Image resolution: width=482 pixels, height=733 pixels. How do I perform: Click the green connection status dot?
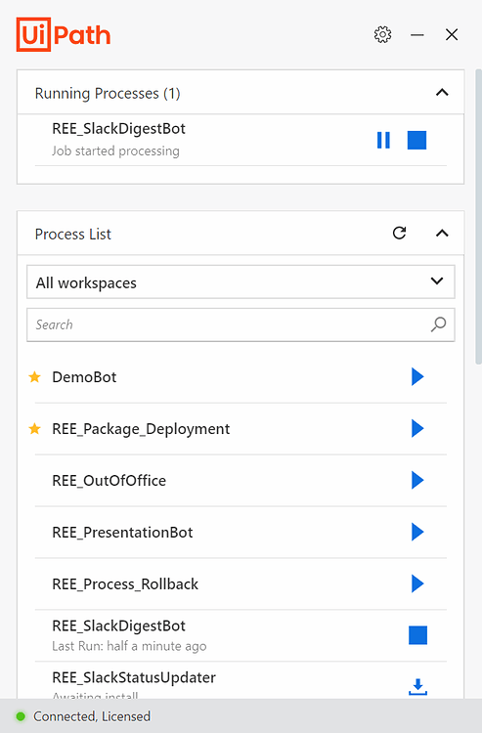click(x=21, y=716)
